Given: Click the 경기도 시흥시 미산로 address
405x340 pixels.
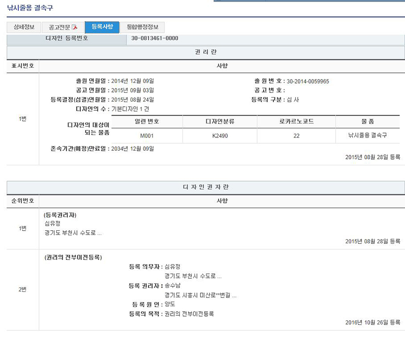Looking at the screenshot, I should [x=200, y=295].
